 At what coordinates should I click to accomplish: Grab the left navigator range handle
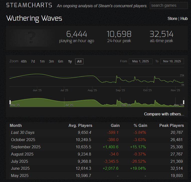click(x=10, y=102)
